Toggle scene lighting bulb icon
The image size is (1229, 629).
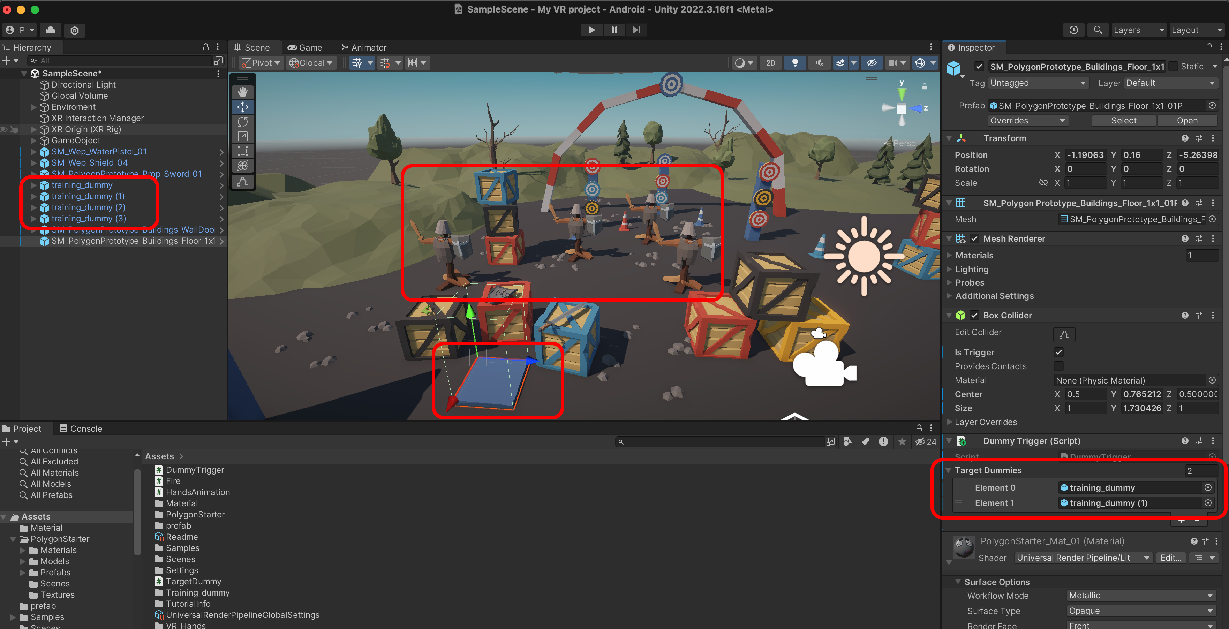click(795, 63)
